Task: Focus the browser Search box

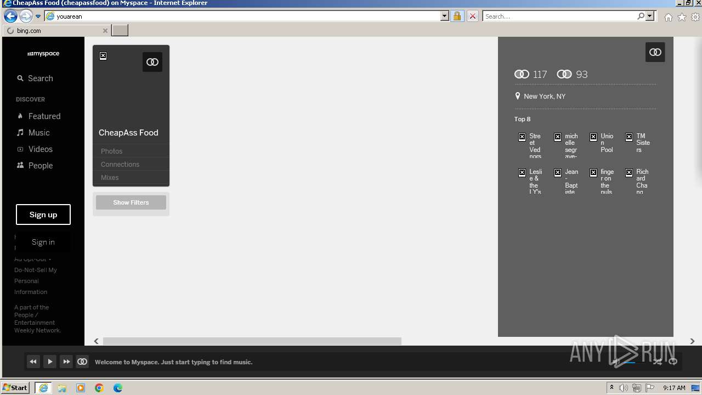Action: coord(559,16)
